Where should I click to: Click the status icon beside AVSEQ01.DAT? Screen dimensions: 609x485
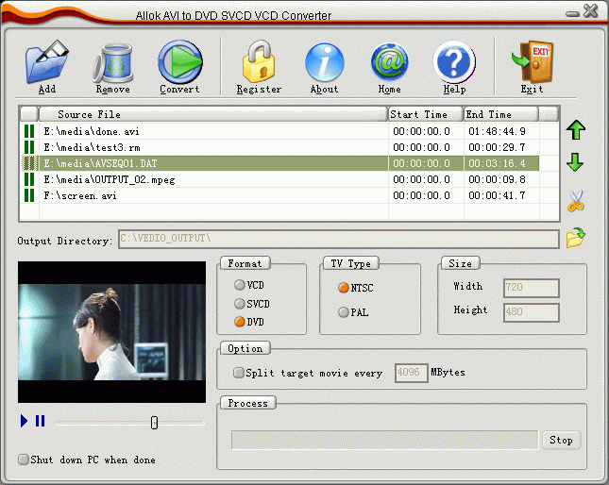29,163
